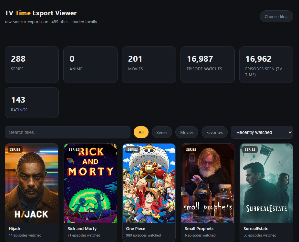299x242 pixels.
Task: Open the Rick and Morty poster
Action: click(x=90, y=183)
